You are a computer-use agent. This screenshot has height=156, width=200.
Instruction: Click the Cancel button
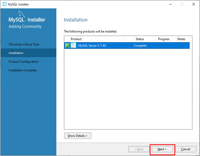[x=186, y=149]
